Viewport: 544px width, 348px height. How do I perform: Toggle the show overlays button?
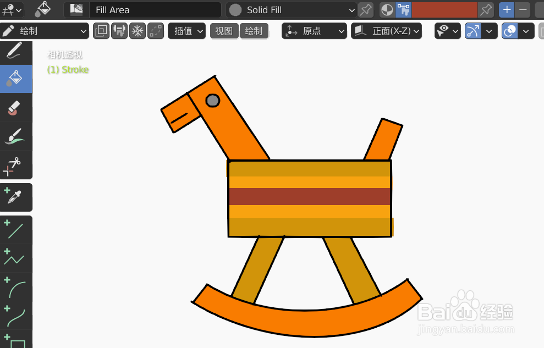(x=510, y=31)
